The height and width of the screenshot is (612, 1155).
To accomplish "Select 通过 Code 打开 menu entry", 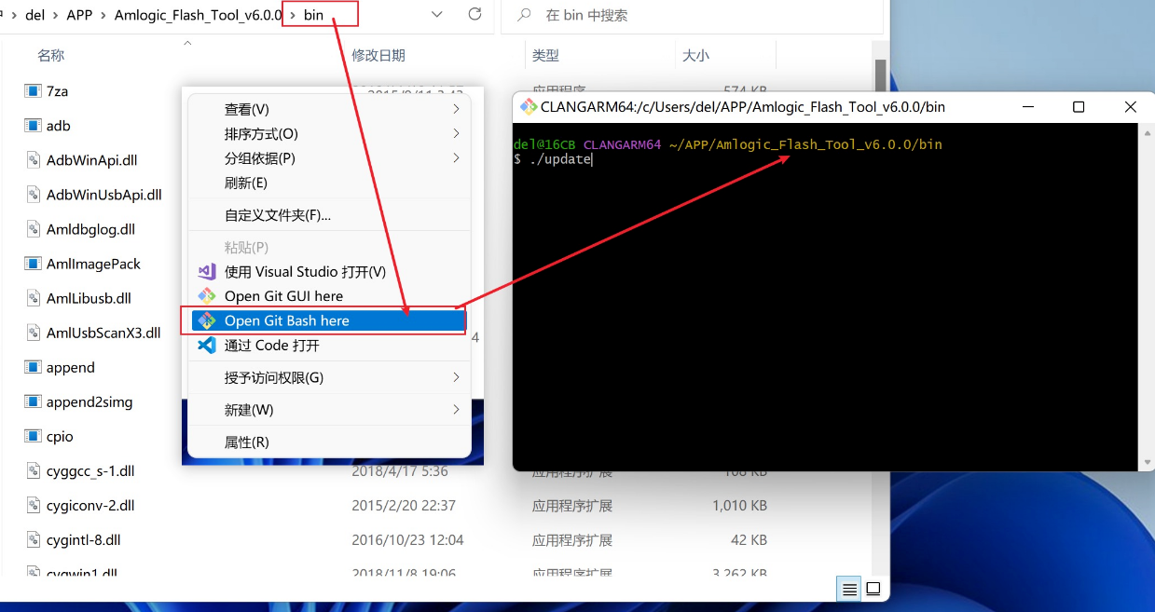I will 328,345.
